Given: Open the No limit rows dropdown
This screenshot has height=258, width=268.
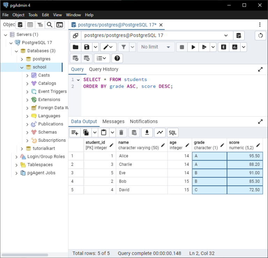Looking at the screenshot, I should click(x=156, y=47).
